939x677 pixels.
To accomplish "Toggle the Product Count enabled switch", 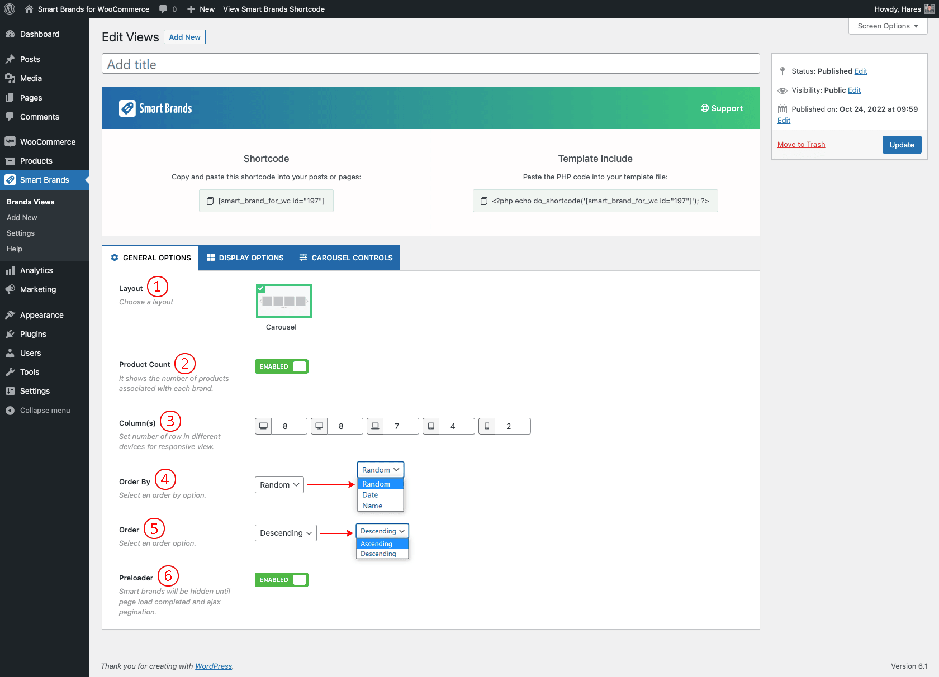I will coord(282,366).
